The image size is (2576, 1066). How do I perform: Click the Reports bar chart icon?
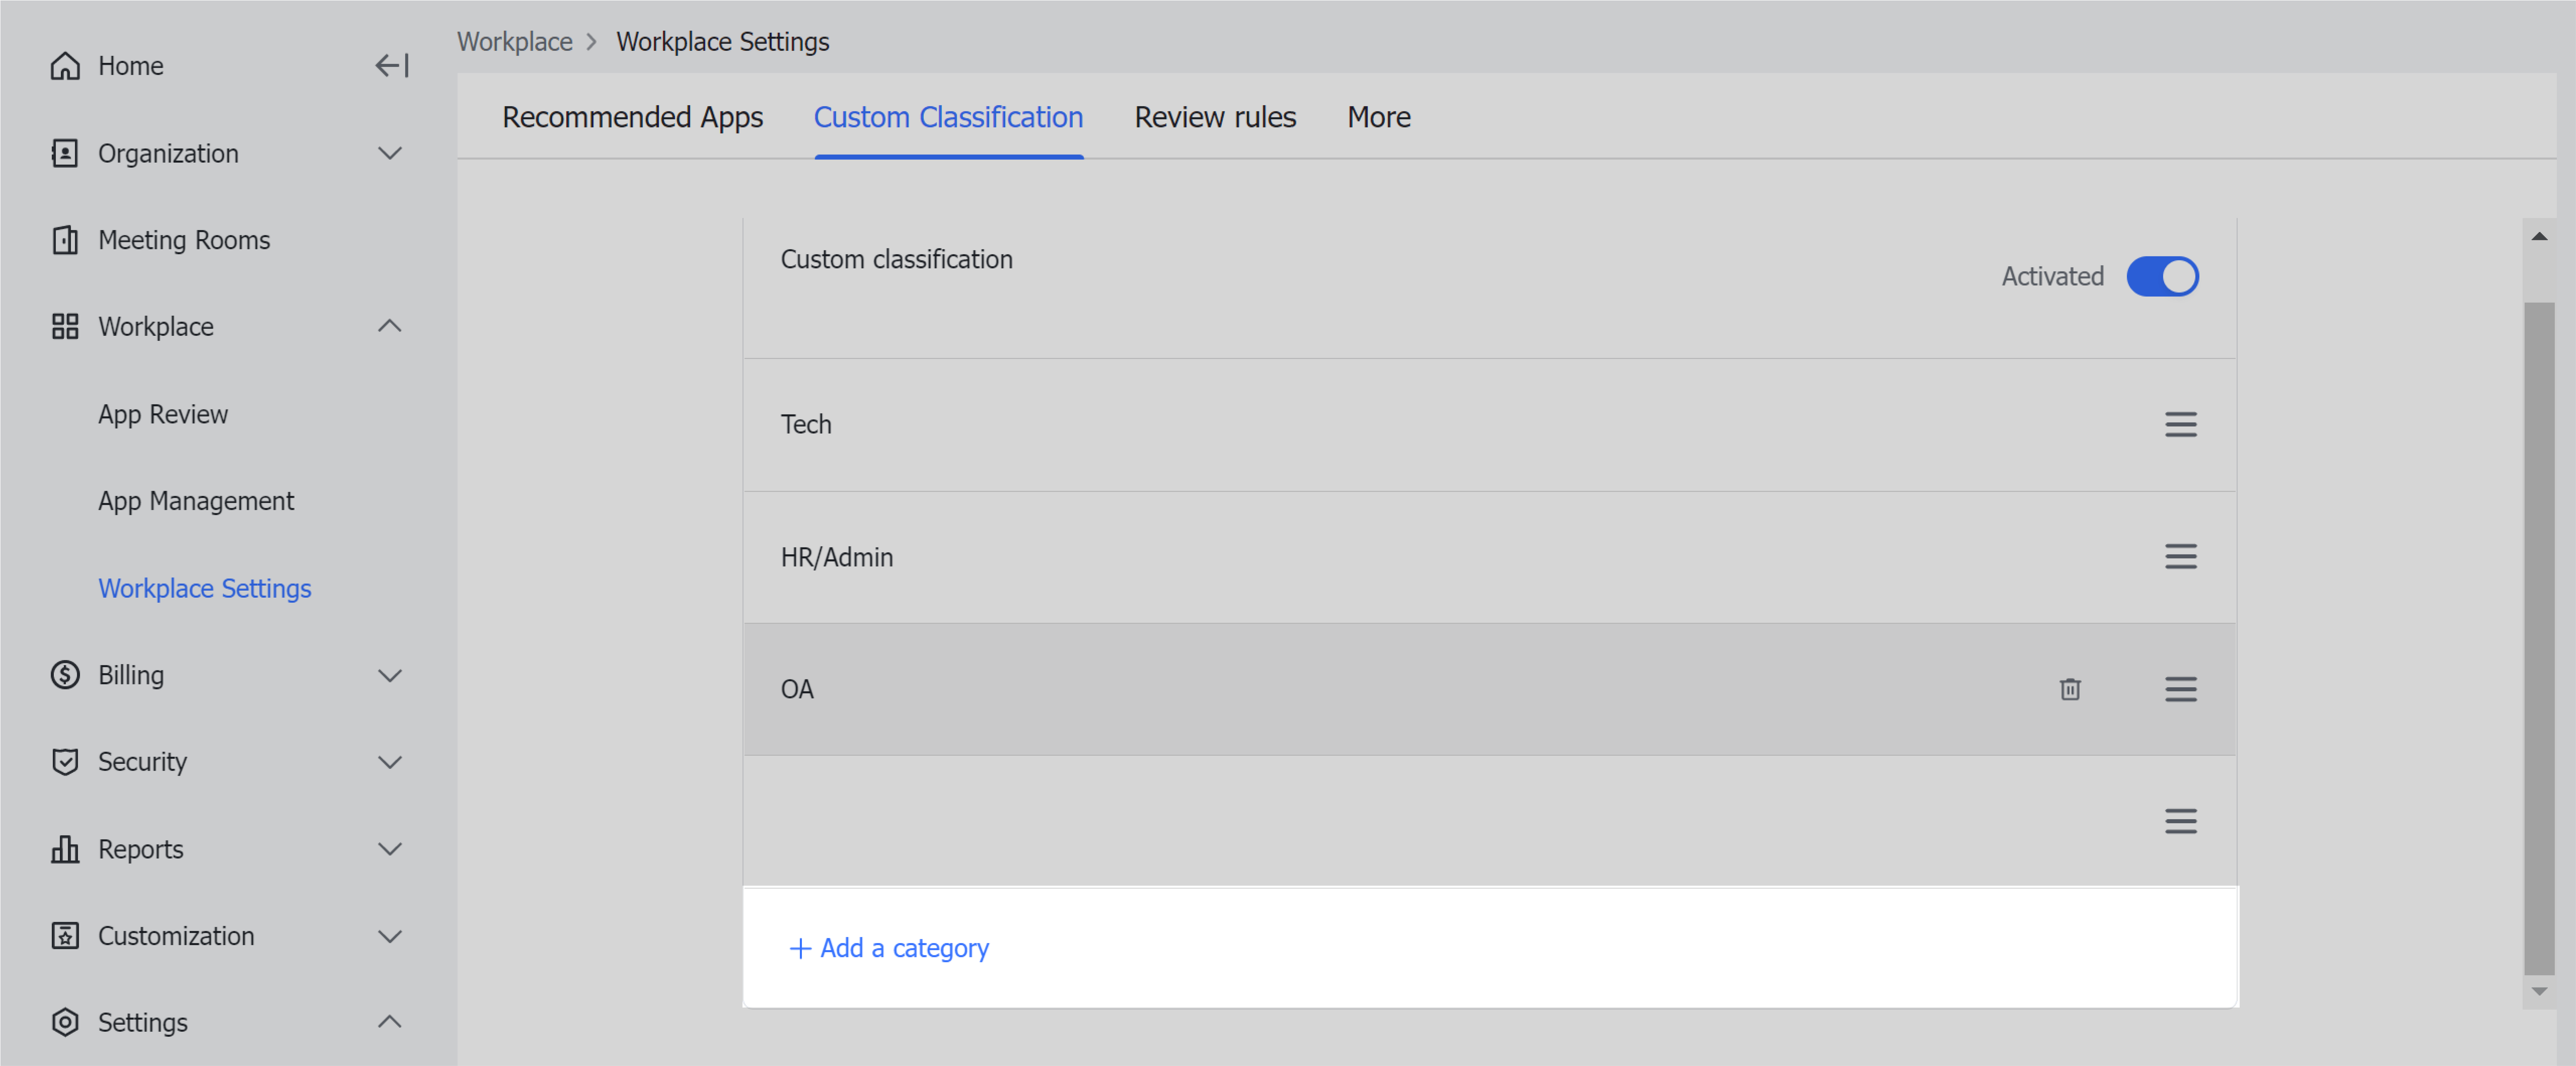coord(65,849)
